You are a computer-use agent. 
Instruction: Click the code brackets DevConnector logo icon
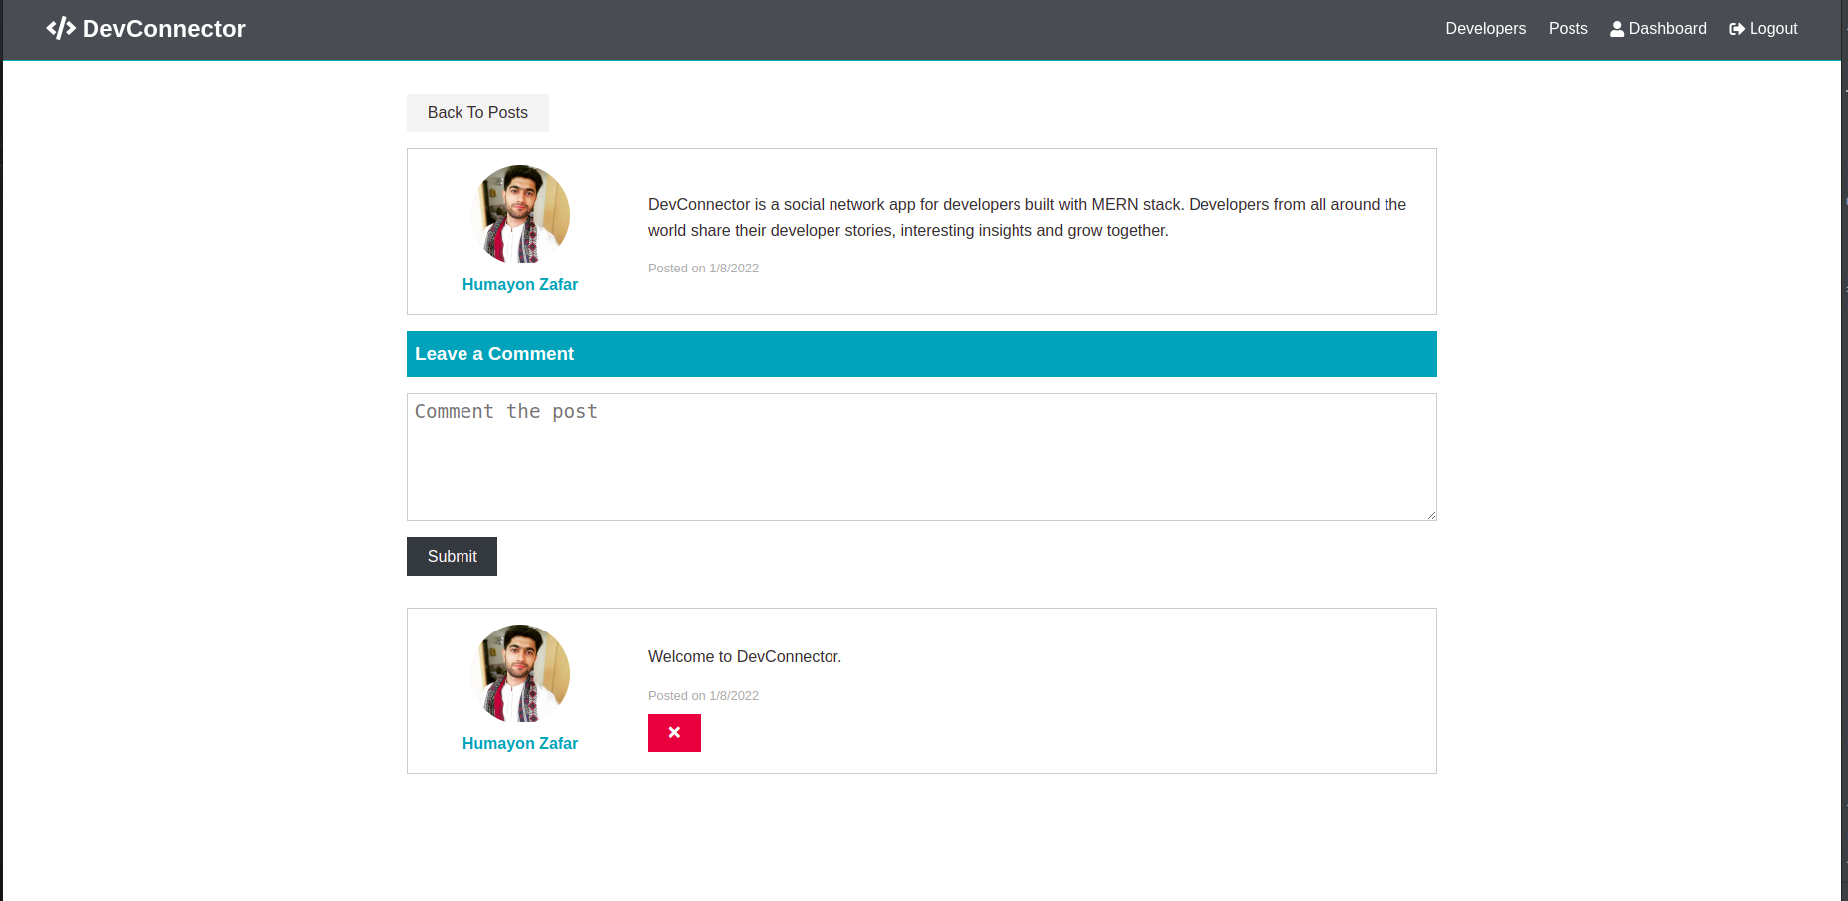click(61, 28)
